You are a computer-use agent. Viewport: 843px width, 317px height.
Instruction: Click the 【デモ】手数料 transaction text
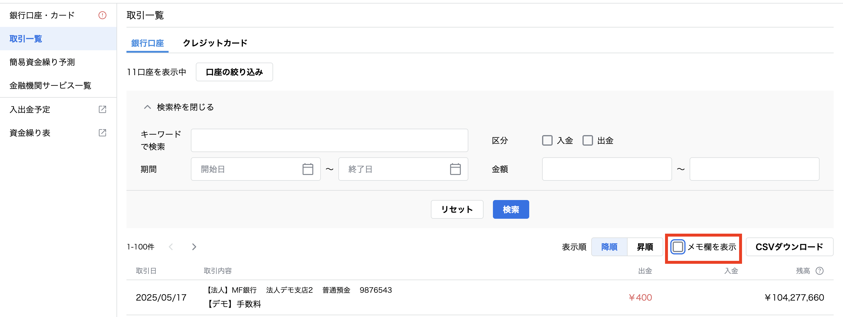pyautogui.click(x=233, y=304)
